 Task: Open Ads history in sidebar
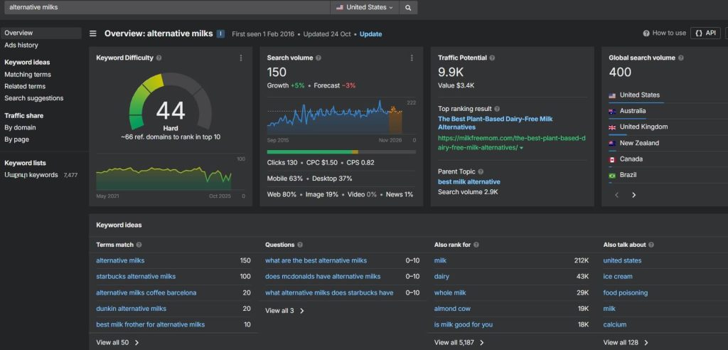click(x=21, y=45)
